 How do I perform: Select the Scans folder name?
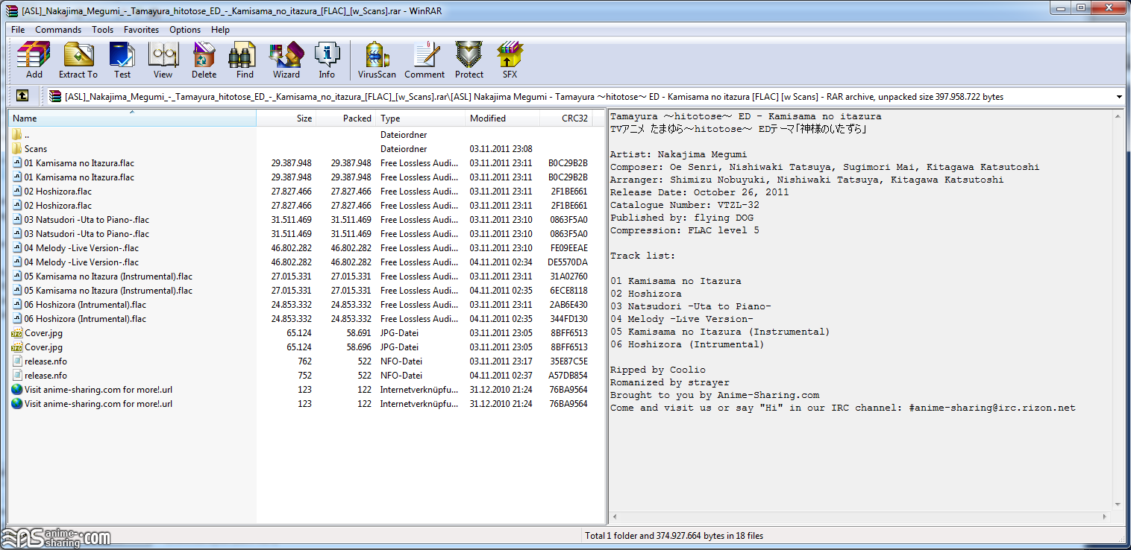36,149
